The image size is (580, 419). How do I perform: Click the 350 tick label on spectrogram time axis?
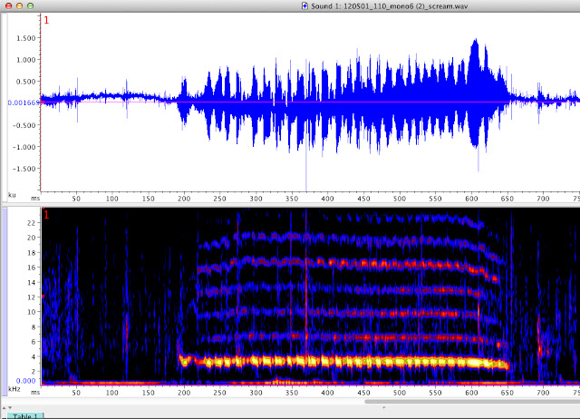coord(292,393)
